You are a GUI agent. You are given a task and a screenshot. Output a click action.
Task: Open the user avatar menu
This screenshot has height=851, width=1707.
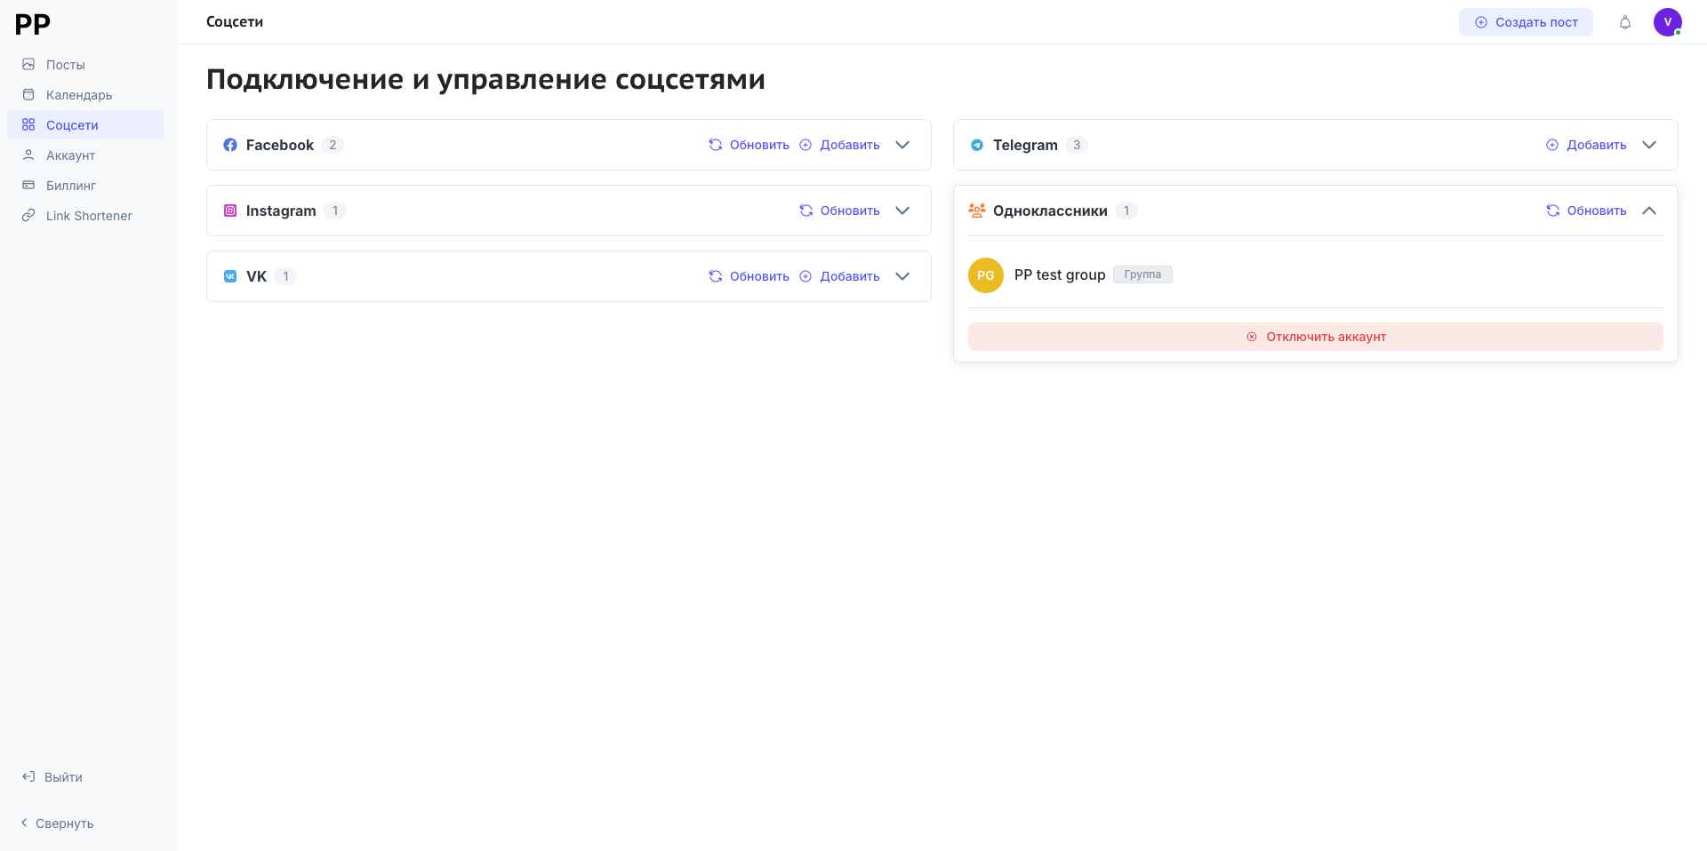pyautogui.click(x=1667, y=22)
